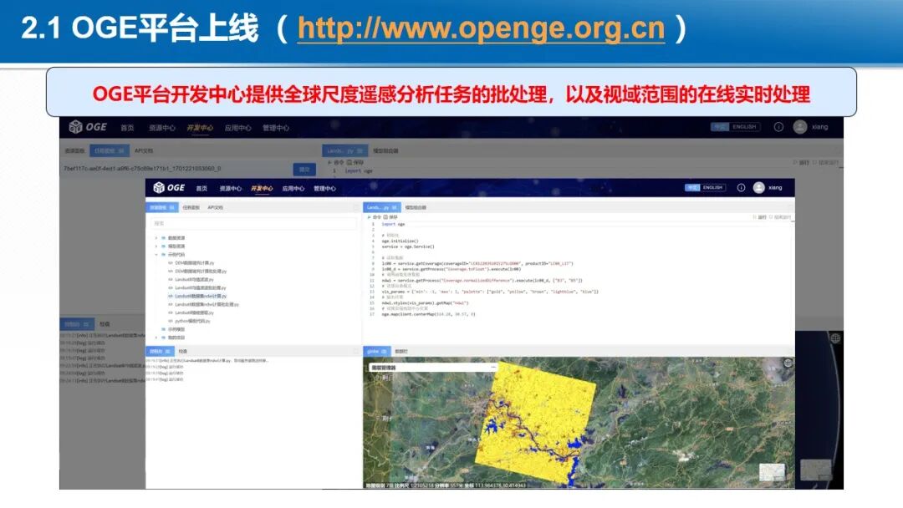The image size is (903, 508).
Task: Open 资源中心 in background window navbar
Action: click(162, 128)
